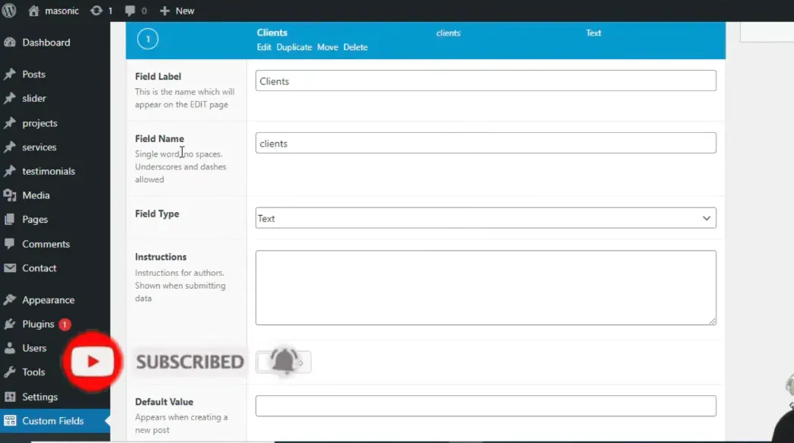Image resolution: width=794 pixels, height=443 pixels.
Task: Expand the Field Type dropdown
Action: [x=486, y=218]
